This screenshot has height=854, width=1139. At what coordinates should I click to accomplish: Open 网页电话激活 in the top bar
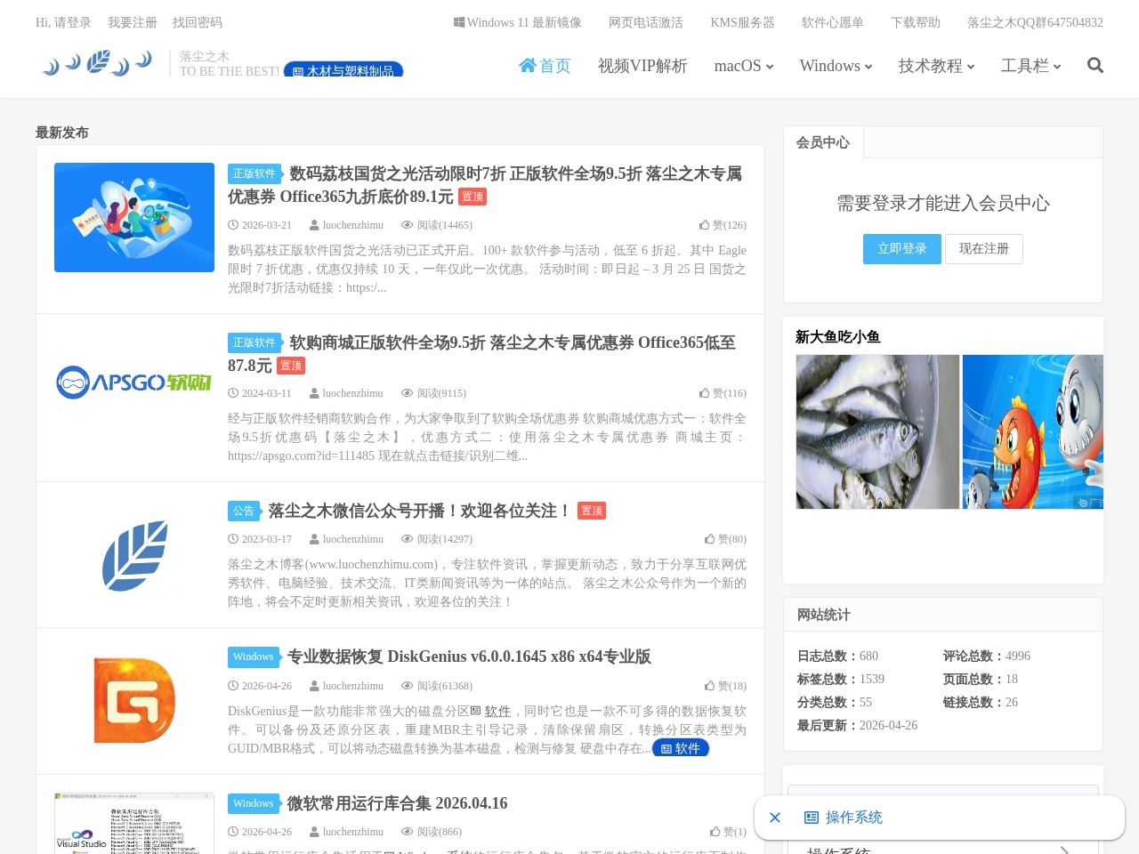click(646, 22)
